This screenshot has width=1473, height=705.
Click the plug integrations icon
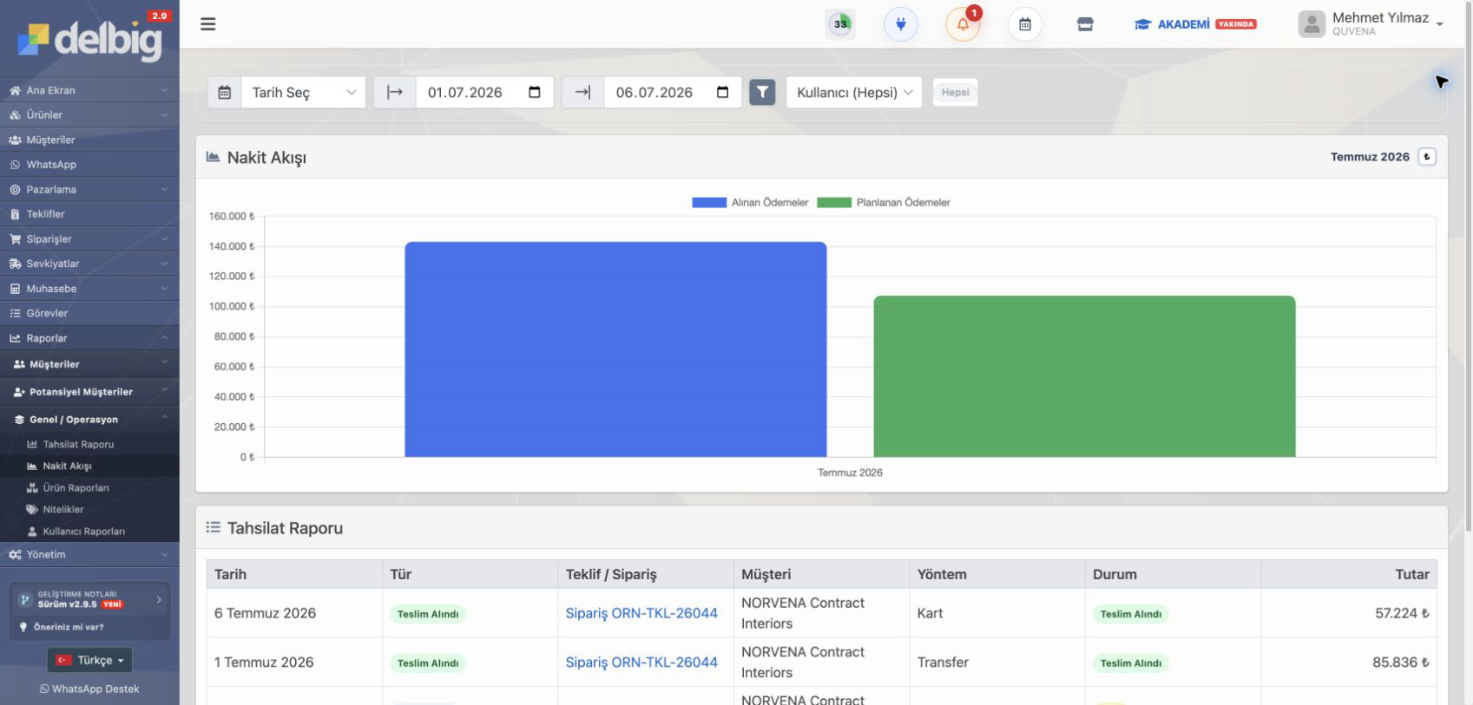coord(900,24)
